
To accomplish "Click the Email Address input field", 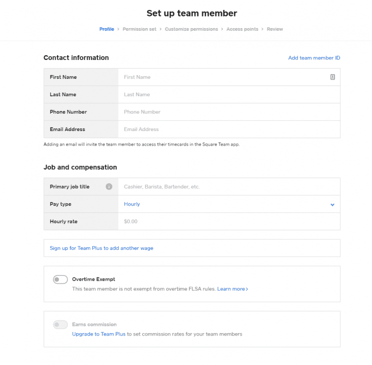I will click(228, 129).
